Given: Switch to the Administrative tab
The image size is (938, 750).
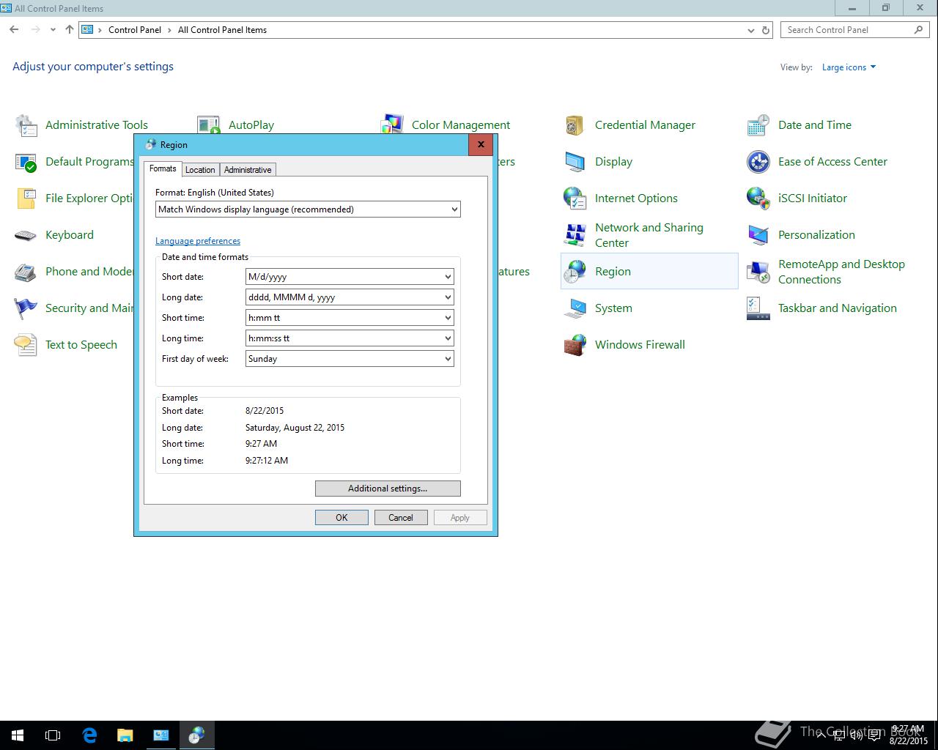Looking at the screenshot, I should click(248, 170).
